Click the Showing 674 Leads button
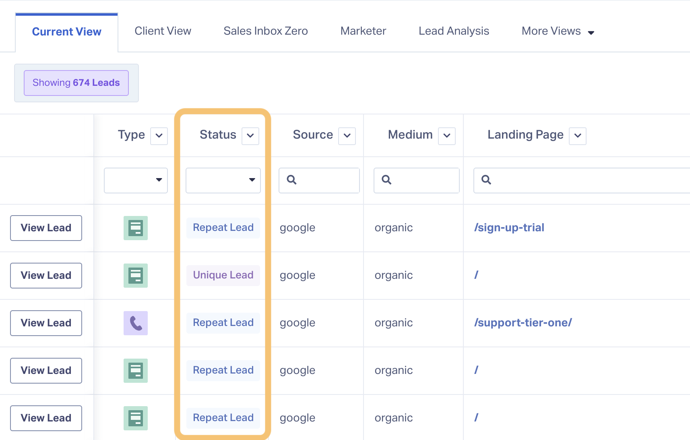The image size is (690, 440). coord(76,83)
